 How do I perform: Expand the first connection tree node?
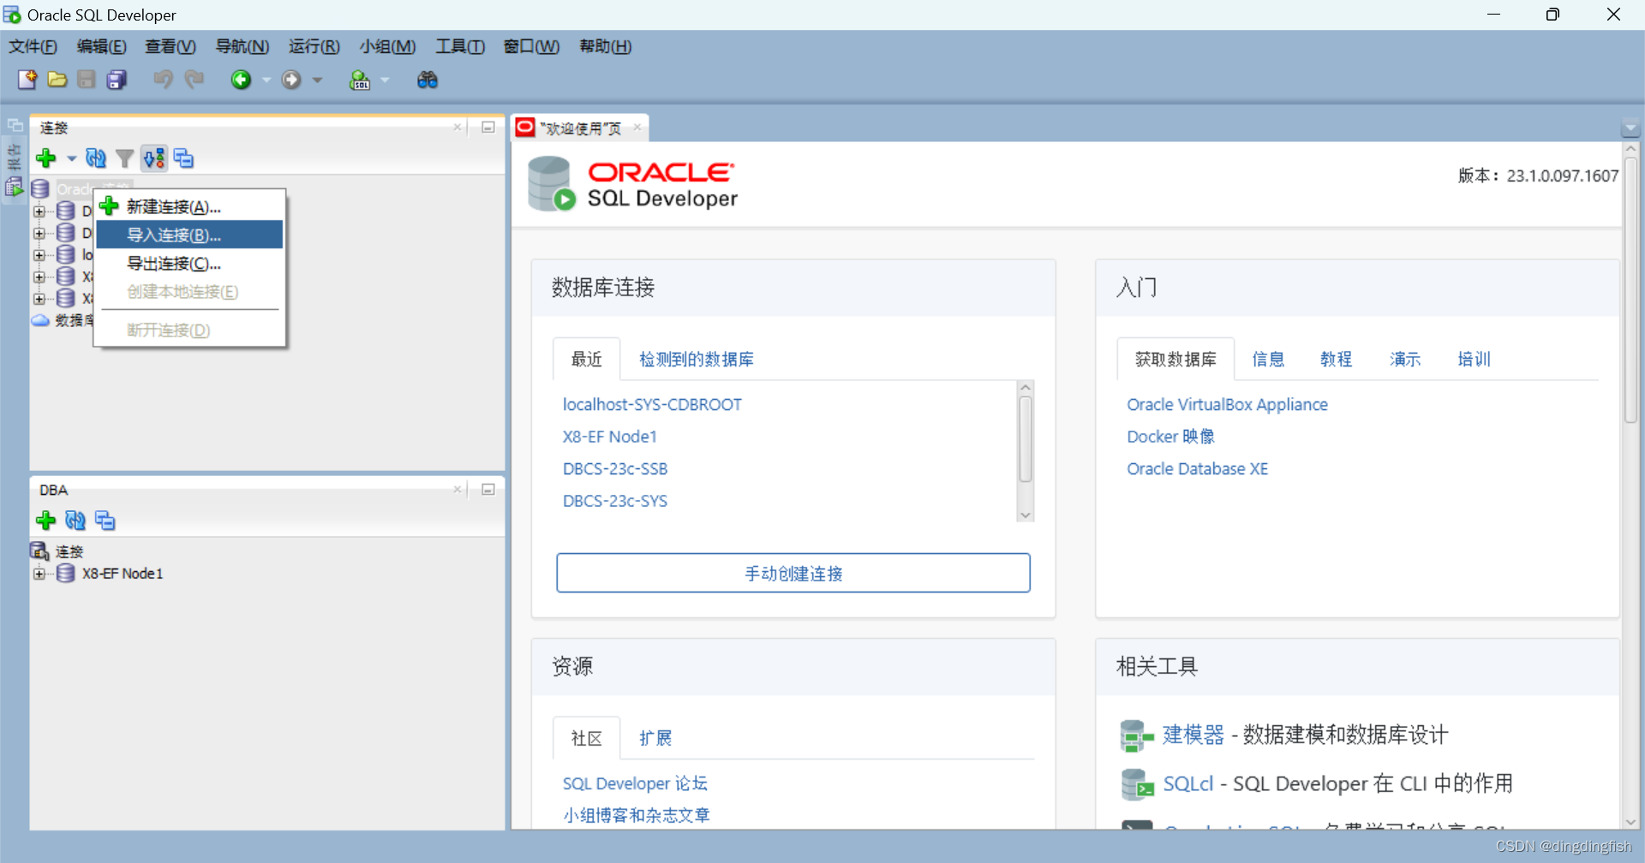(39, 211)
